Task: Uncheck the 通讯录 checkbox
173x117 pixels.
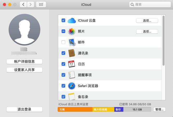Action: (63, 53)
